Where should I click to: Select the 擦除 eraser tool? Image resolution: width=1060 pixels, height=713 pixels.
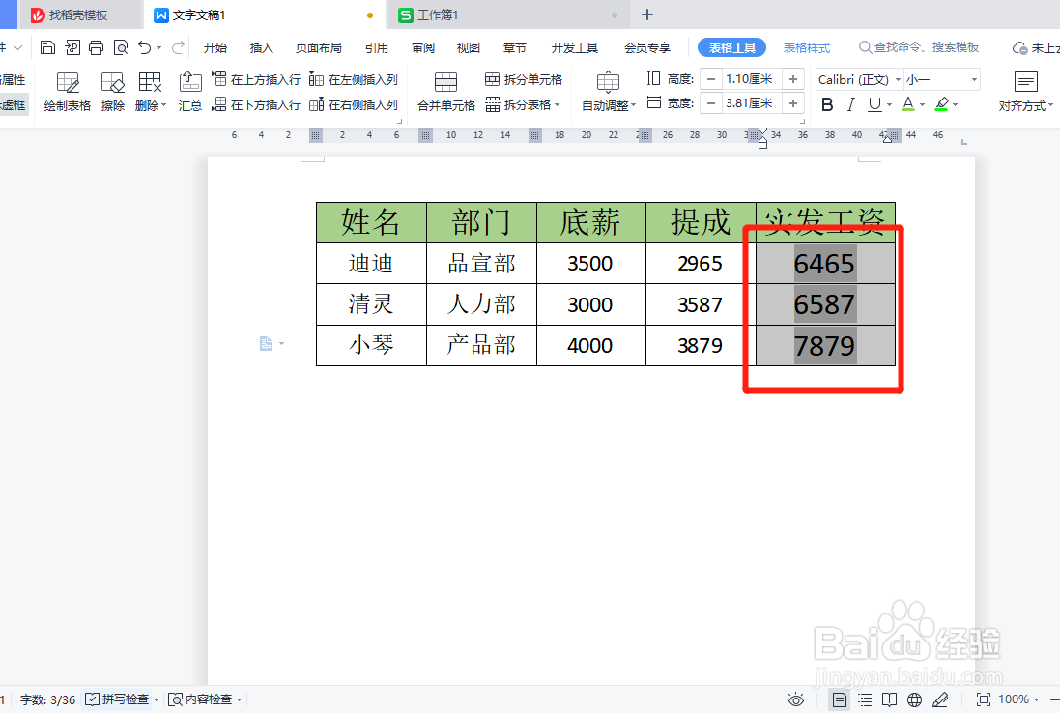click(113, 92)
